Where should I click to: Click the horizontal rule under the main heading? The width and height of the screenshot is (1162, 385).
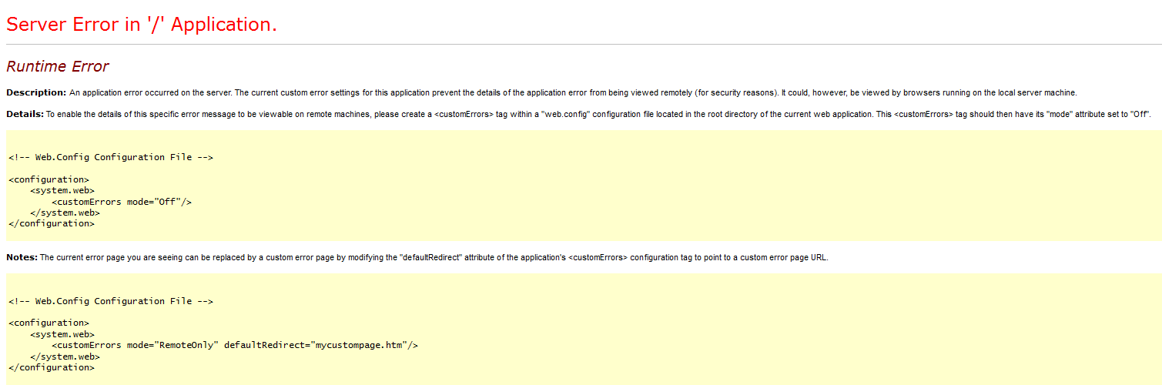click(x=581, y=45)
